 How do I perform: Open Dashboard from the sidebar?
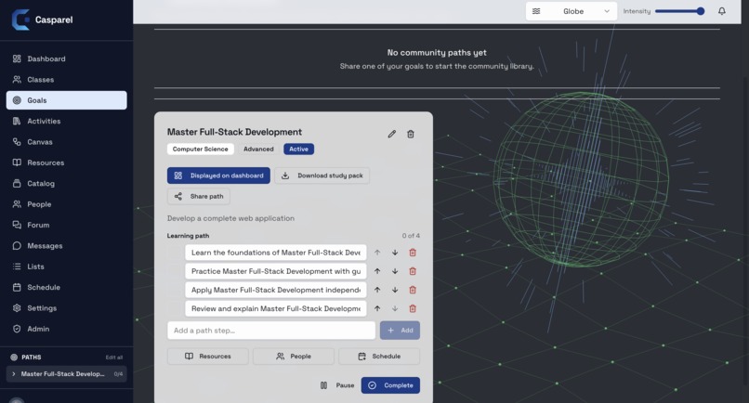(x=66, y=58)
